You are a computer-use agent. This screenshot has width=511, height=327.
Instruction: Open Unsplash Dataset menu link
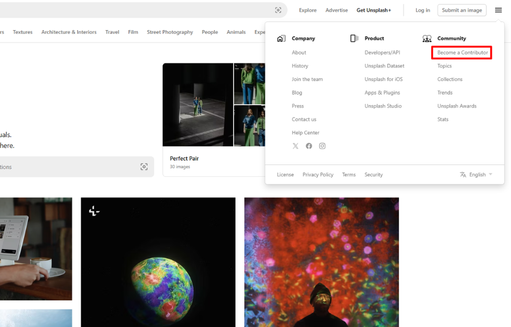384,66
